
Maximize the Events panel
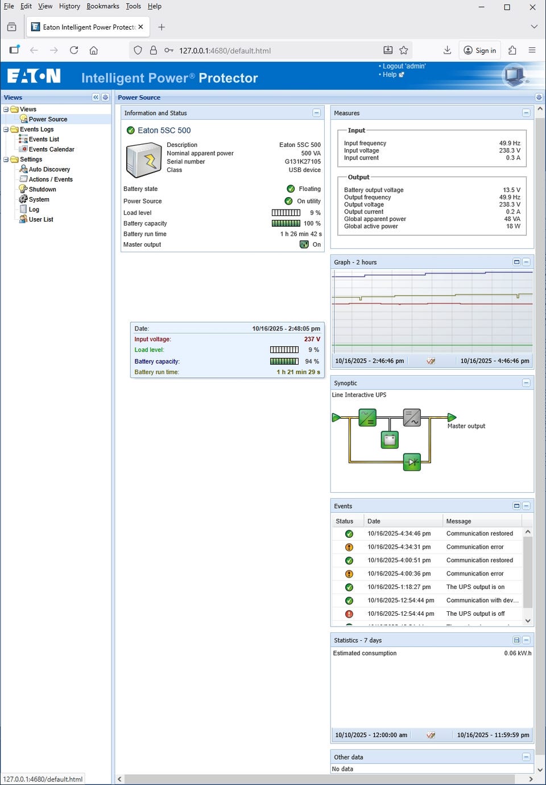(x=516, y=506)
